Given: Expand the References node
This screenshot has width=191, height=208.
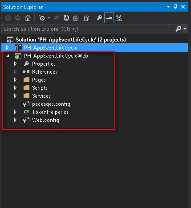Looking at the screenshot, I should coord(15,72).
